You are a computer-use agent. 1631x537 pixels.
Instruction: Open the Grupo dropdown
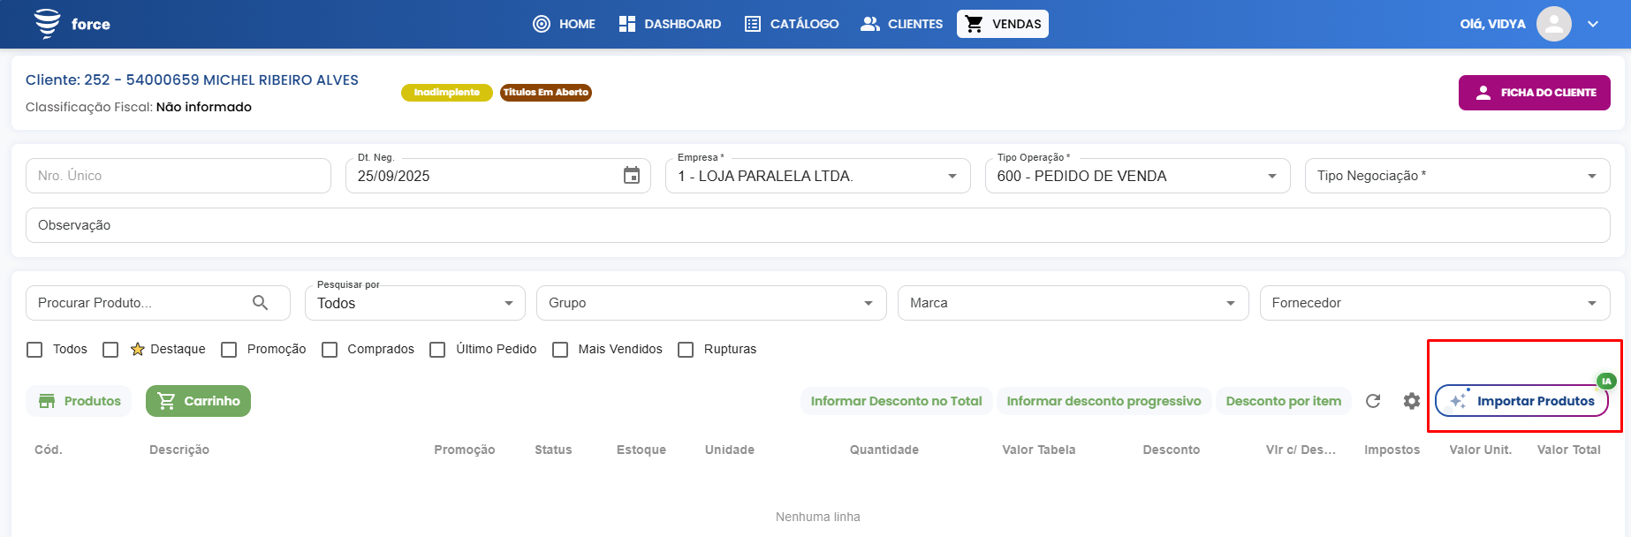click(711, 303)
